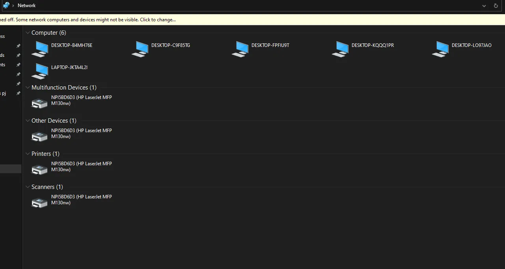Collapse the Multifunction Devices group chevron
505x269 pixels.
click(28, 88)
